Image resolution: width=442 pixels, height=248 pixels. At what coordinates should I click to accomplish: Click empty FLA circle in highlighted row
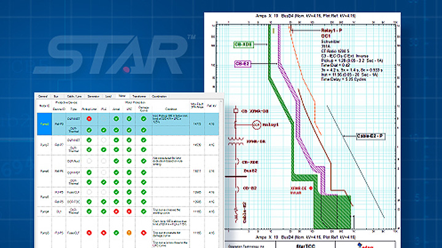[104, 119]
